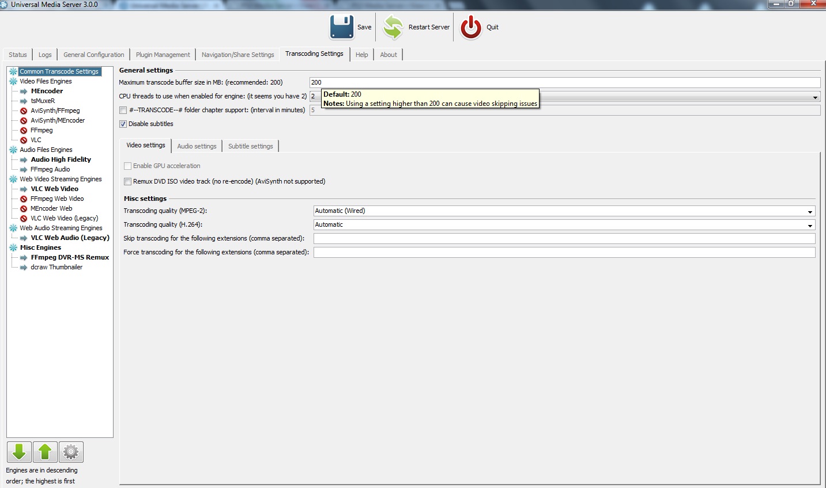This screenshot has width=826, height=488.
Task: Toggle engine enabled state with gear icon
Action: (71, 452)
